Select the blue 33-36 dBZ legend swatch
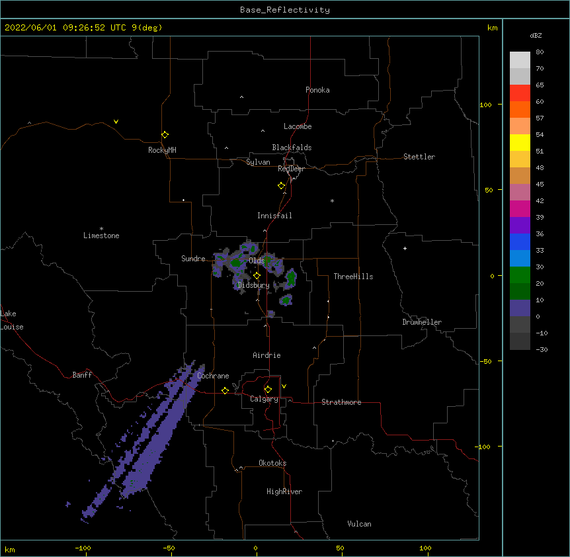The width and height of the screenshot is (570, 557). (520, 241)
